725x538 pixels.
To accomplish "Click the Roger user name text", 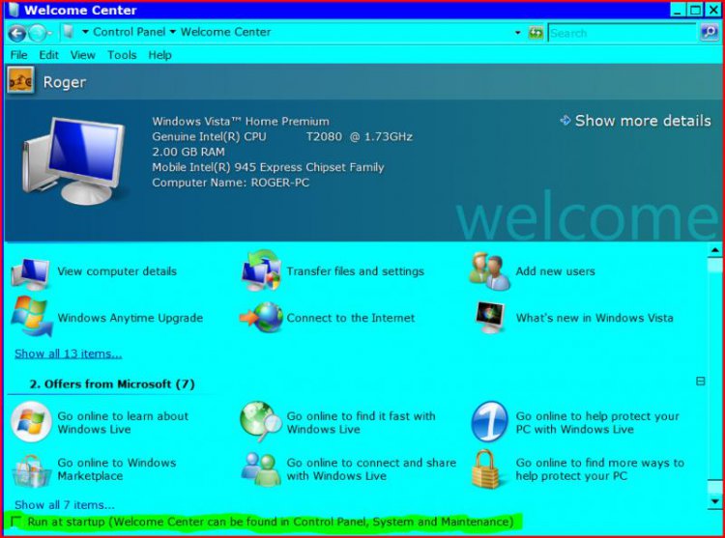I will [64, 82].
